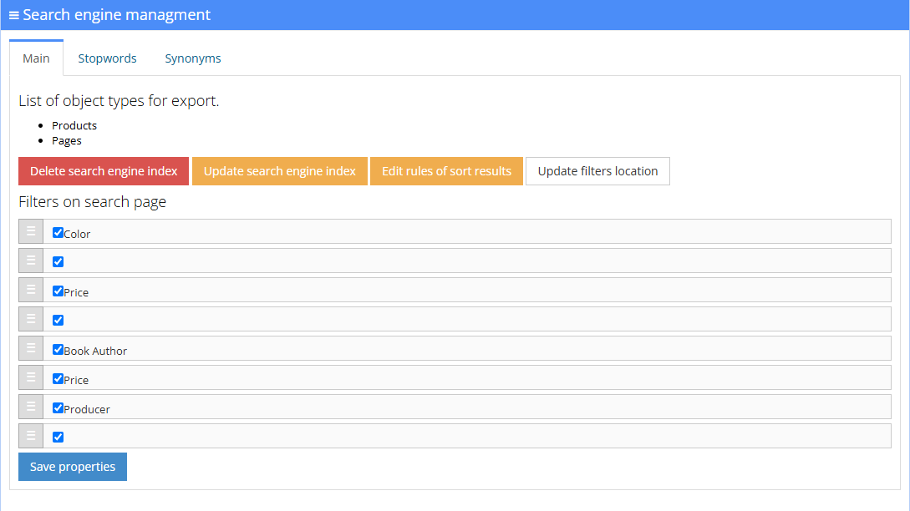Click the Producer label text
Viewport: 910px width, 511px height.
(x=87, y=409)
